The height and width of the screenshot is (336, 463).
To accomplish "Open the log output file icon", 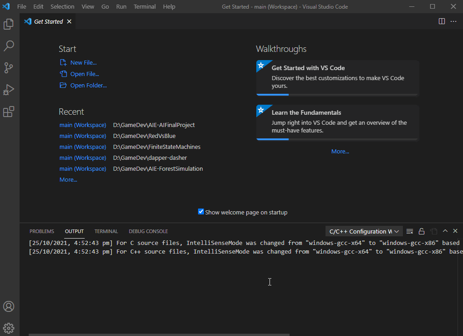I will coord(433,231).
